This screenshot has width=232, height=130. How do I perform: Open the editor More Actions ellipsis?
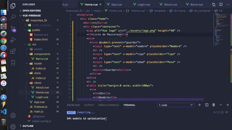228,5
